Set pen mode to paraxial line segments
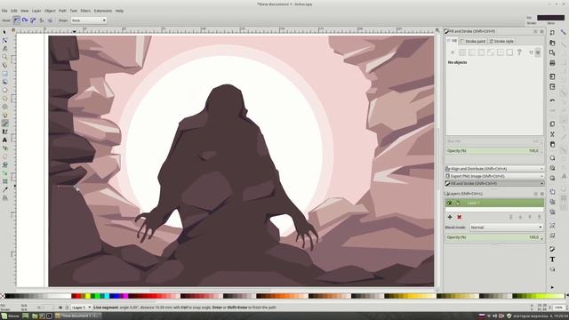This screenshot has height=320, width=569. pyautogui.click(x=50, y=20)
